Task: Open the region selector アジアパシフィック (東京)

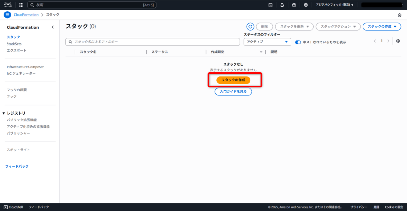Action: pos(335,5)
